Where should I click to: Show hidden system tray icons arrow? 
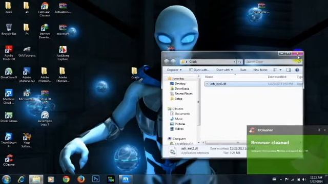(281, 179)
